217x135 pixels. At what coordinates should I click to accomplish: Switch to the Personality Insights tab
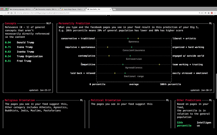point(47,9)
